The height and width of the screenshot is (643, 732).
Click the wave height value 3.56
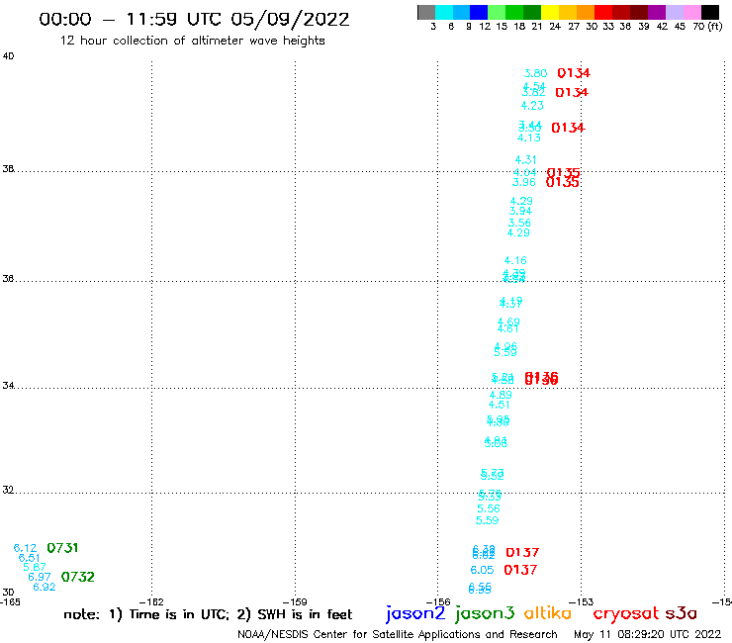tap(519, 223)
